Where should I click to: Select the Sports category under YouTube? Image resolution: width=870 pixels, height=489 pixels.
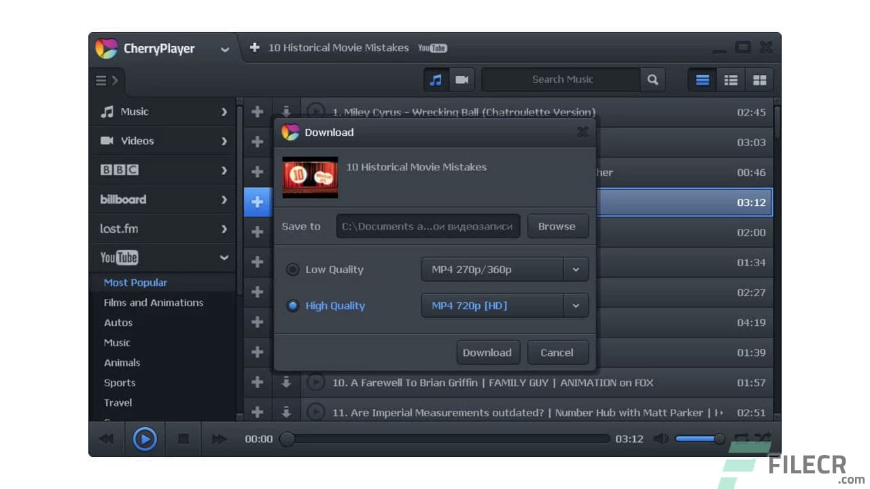coord(120,382)
